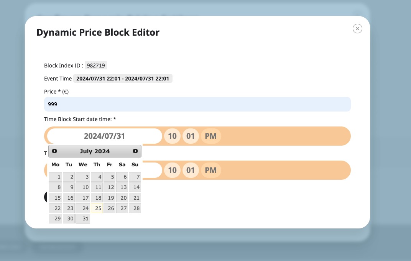Click highlighted today date 25

pyautogui.click(x=97, y=208)
